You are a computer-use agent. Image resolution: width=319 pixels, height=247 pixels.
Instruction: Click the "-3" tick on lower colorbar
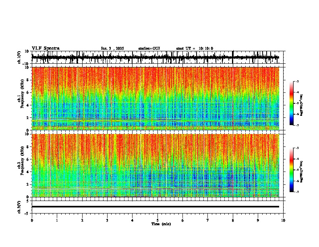click(297, 148)
